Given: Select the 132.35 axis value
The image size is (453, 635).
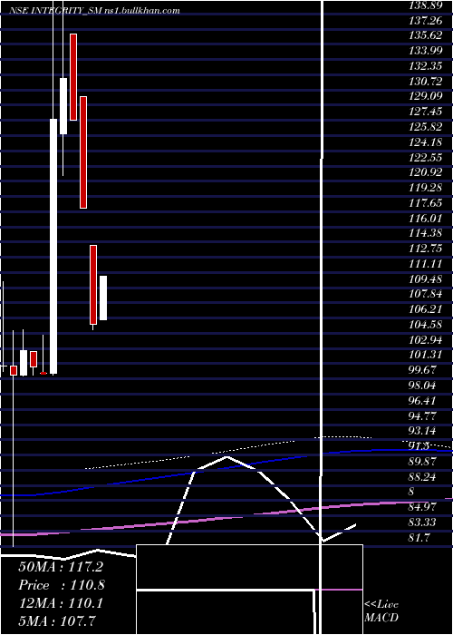Looking at the screenshot, I should [x=426, y=66].
